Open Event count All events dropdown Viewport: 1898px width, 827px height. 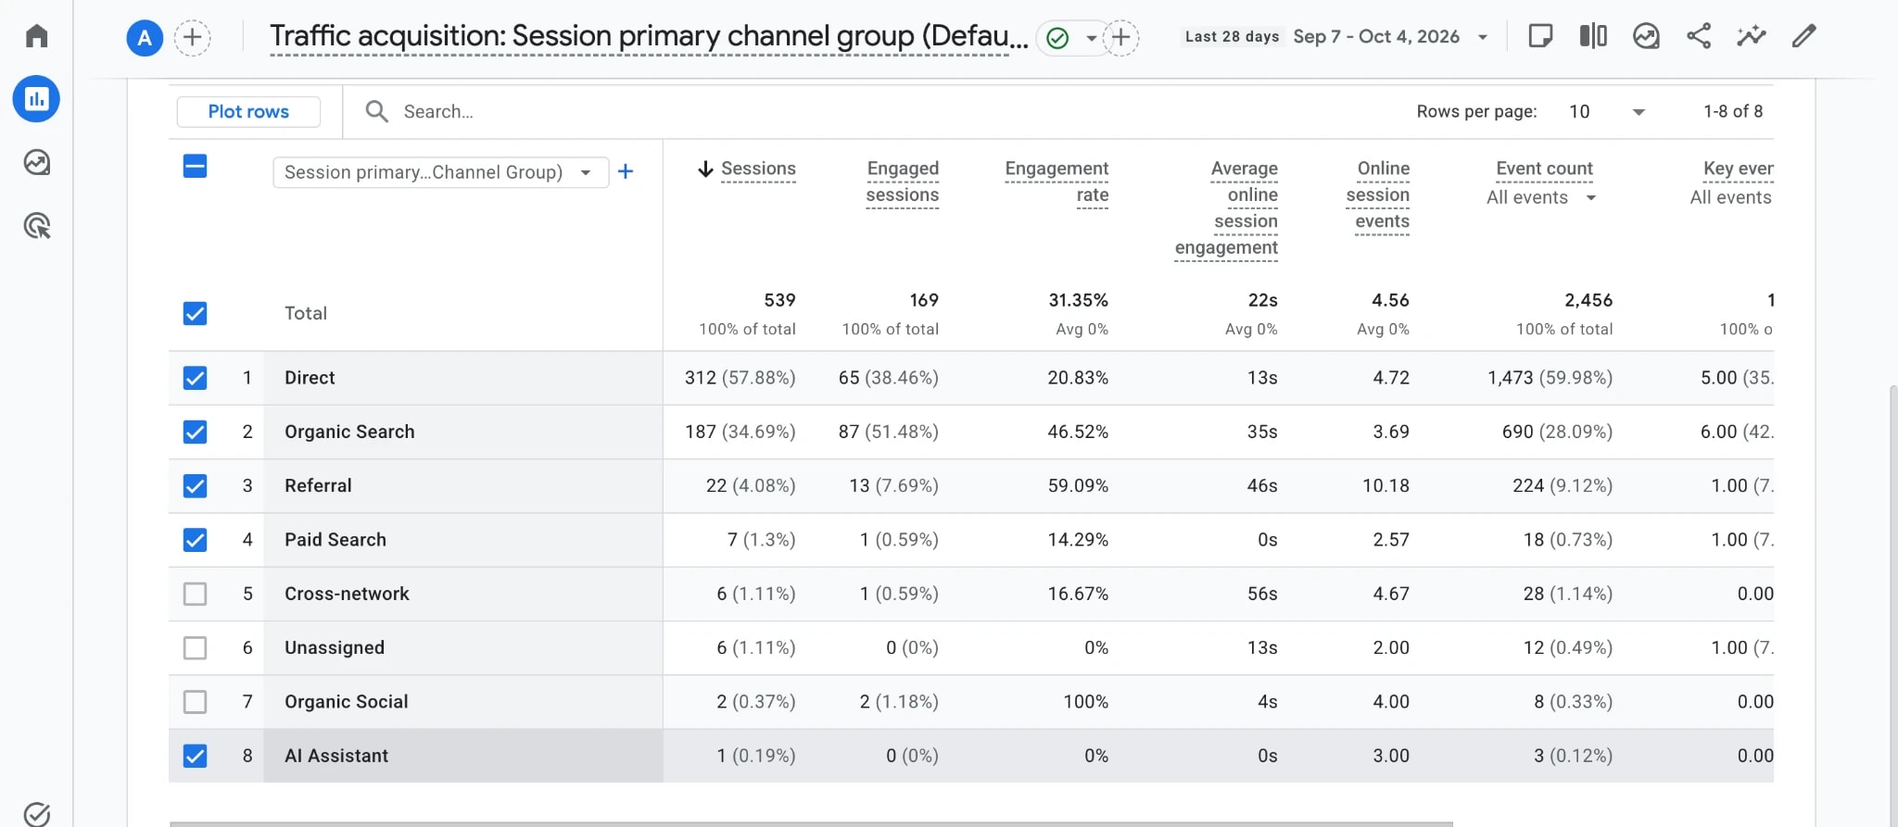(x=1541, y=197)
